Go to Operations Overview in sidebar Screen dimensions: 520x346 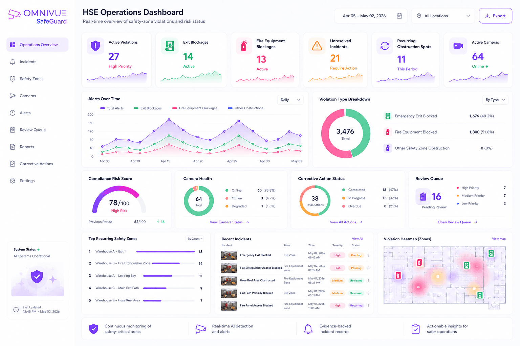(37, 45)
